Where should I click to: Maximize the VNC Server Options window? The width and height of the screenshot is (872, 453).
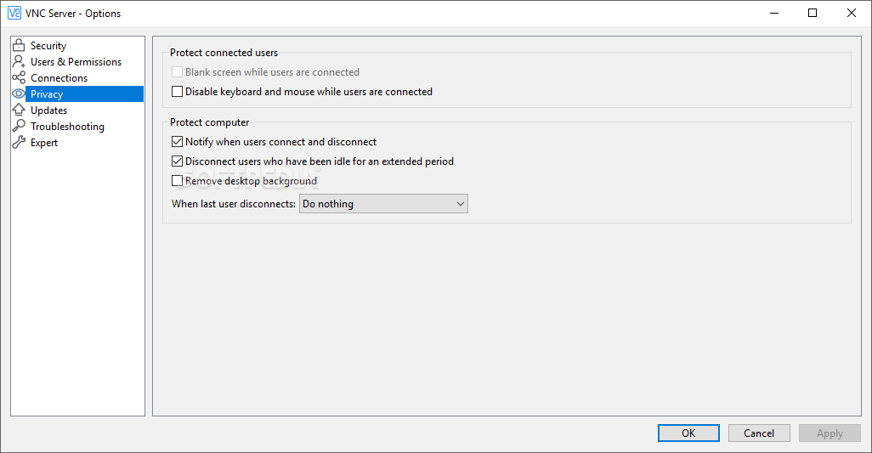click(813, 13)
